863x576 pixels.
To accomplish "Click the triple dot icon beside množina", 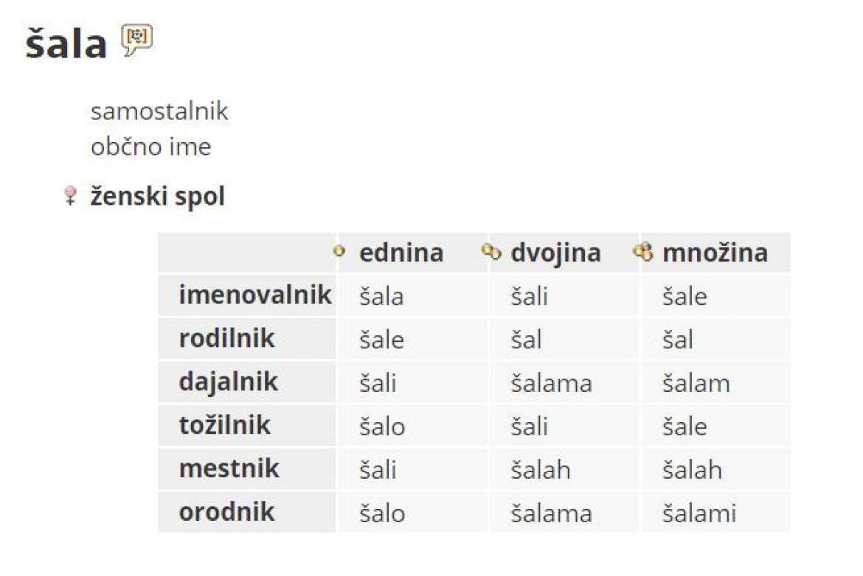I will [x=643, y=252].
